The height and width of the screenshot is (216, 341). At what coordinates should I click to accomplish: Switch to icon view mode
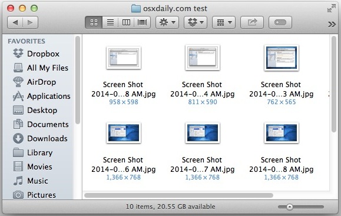94,22
